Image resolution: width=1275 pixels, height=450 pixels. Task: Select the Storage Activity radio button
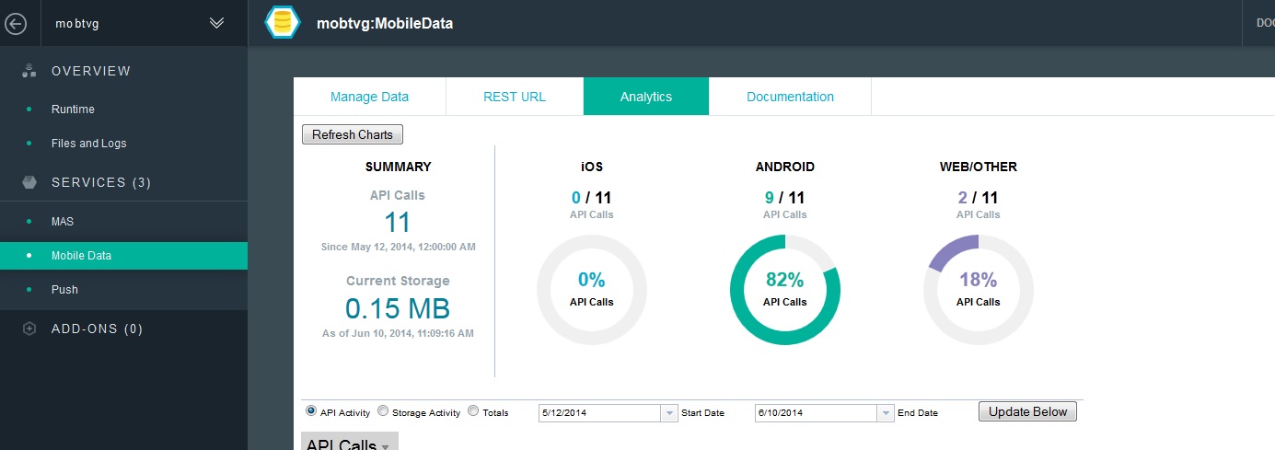(x=384, y=411)
